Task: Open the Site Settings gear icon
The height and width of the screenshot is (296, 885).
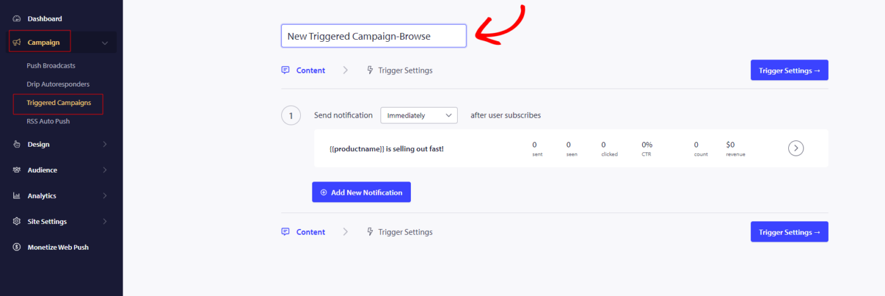Action: pos(17,221)
